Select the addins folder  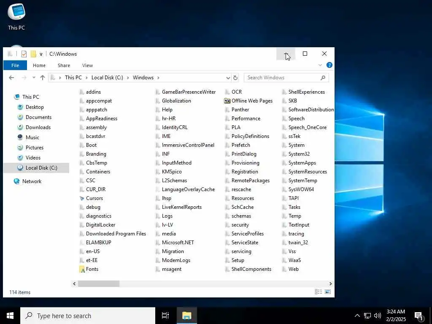tap(90, 92)
